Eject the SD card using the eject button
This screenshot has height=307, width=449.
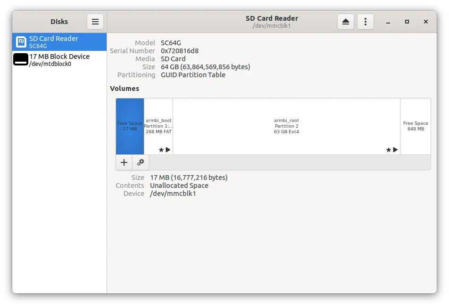click(x=346, y=22)
